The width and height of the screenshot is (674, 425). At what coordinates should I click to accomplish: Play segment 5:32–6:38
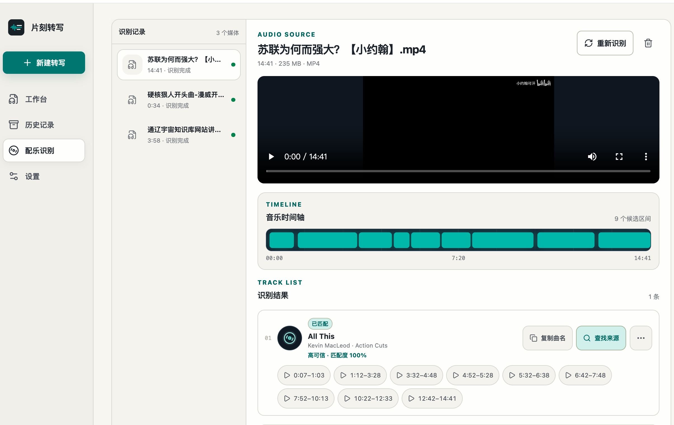(x=529, y=375)
